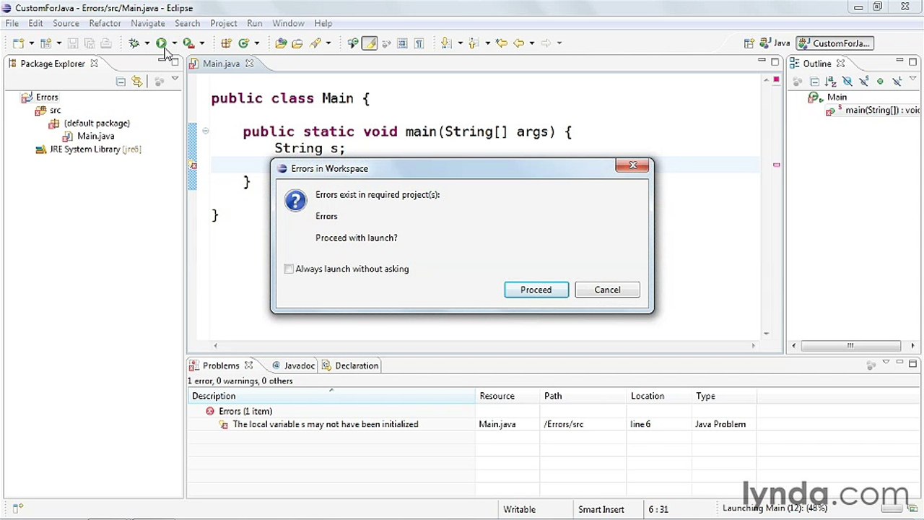924x520 pixels.
Task: Click the Run Last Tool external tools icon
Action: [188, 43]
